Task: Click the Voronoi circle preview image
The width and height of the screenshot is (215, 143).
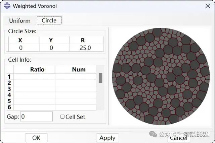Action: pyautogui.click(x=161, y=76)
